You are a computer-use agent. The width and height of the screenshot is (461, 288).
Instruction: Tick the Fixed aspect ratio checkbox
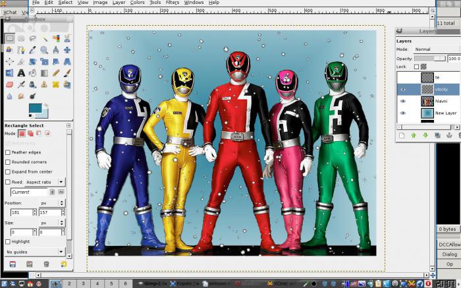point(8,182)
